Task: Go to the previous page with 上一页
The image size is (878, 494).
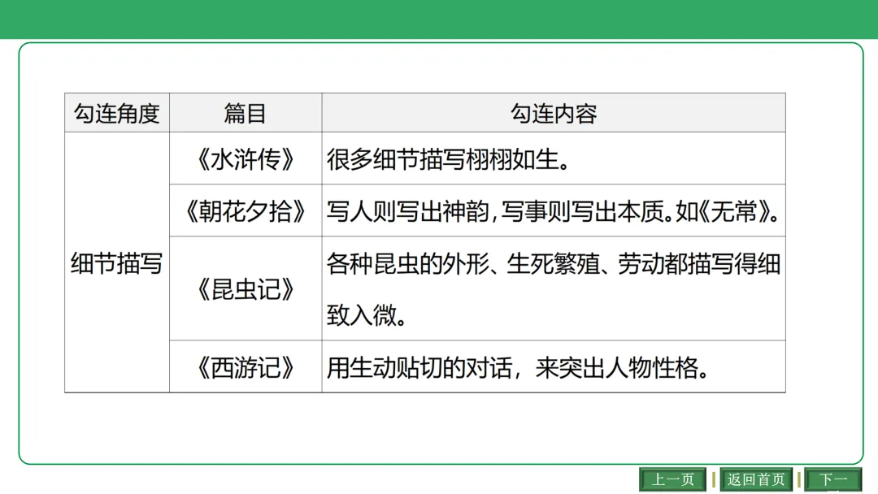Action: click(672, 479)
